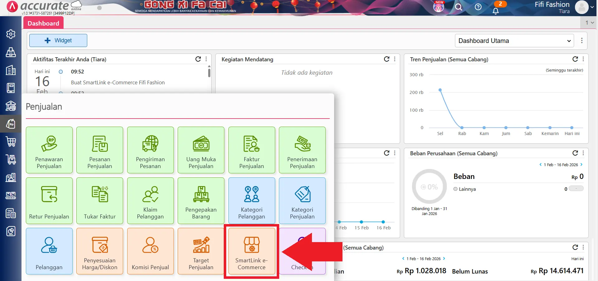Select the Komisi Penjual icon
The width and height of the screenshot is (598, 281).
click(x=150, y=251)
